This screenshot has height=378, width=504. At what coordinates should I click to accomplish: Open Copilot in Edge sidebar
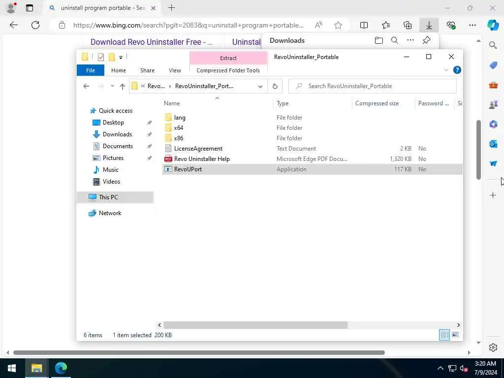point(493,25)
